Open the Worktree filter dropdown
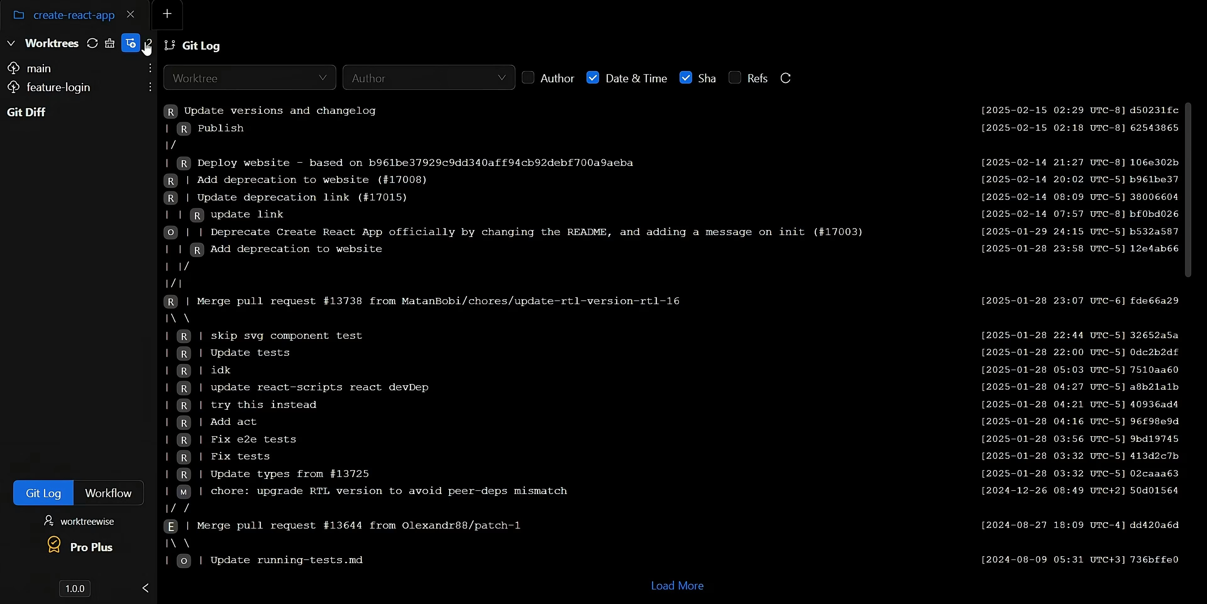 [x=249, y=78]
